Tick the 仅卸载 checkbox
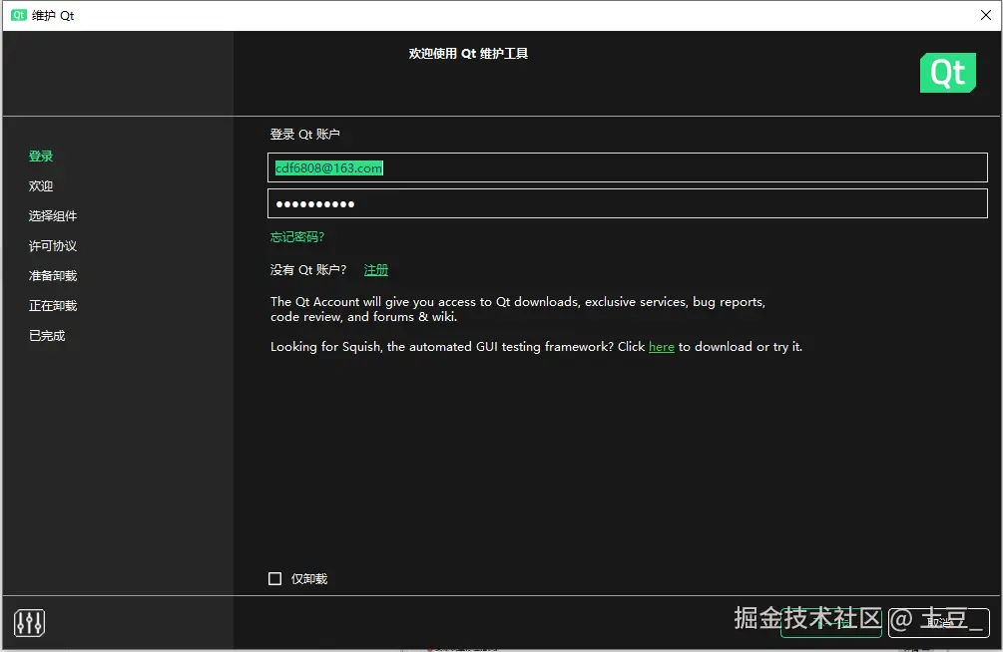Image resolution: width=1003 pixels, height=652 pixels. click(275, 578)
